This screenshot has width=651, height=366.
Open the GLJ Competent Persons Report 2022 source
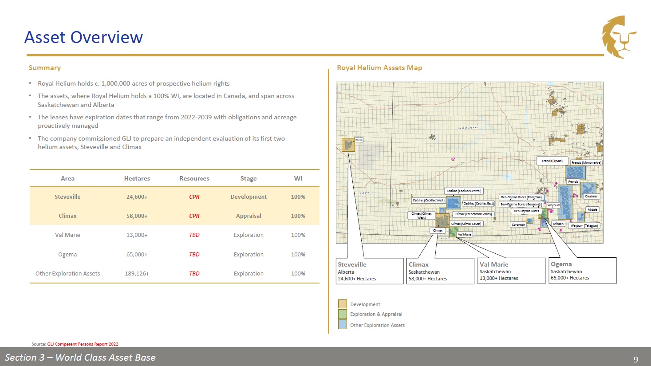pos(83,344)
